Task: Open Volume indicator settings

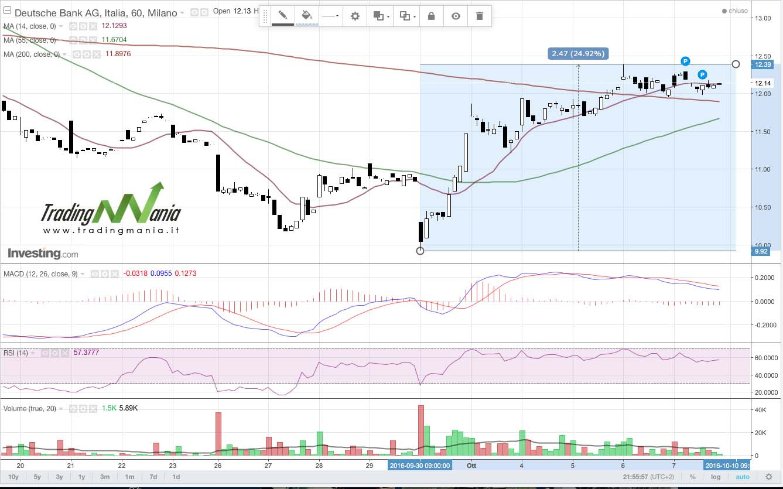Action: tap(83, 409)
